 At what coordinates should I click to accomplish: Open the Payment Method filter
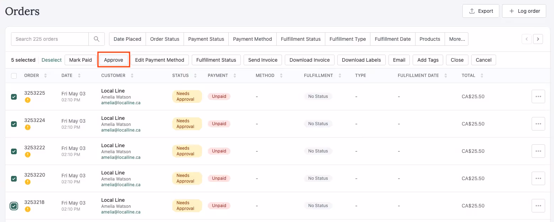(252, 39)
